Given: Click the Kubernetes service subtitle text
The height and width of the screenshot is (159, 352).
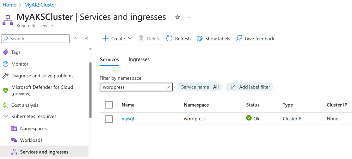Looking at the screenshot, I should click(x=35, y=26).
